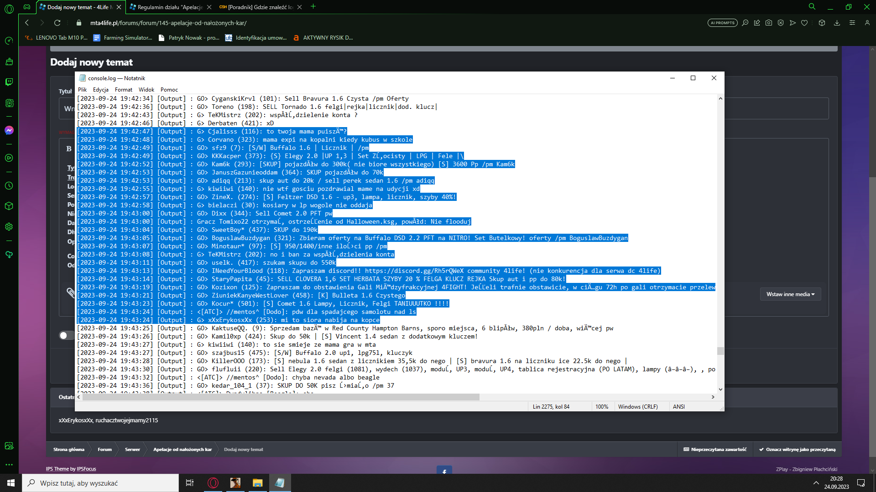Open Twitch panel in Opera sidebar
876x492 pixels.
click(9, 82)
